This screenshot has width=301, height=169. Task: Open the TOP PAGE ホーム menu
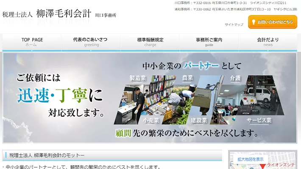click(32, 42)
